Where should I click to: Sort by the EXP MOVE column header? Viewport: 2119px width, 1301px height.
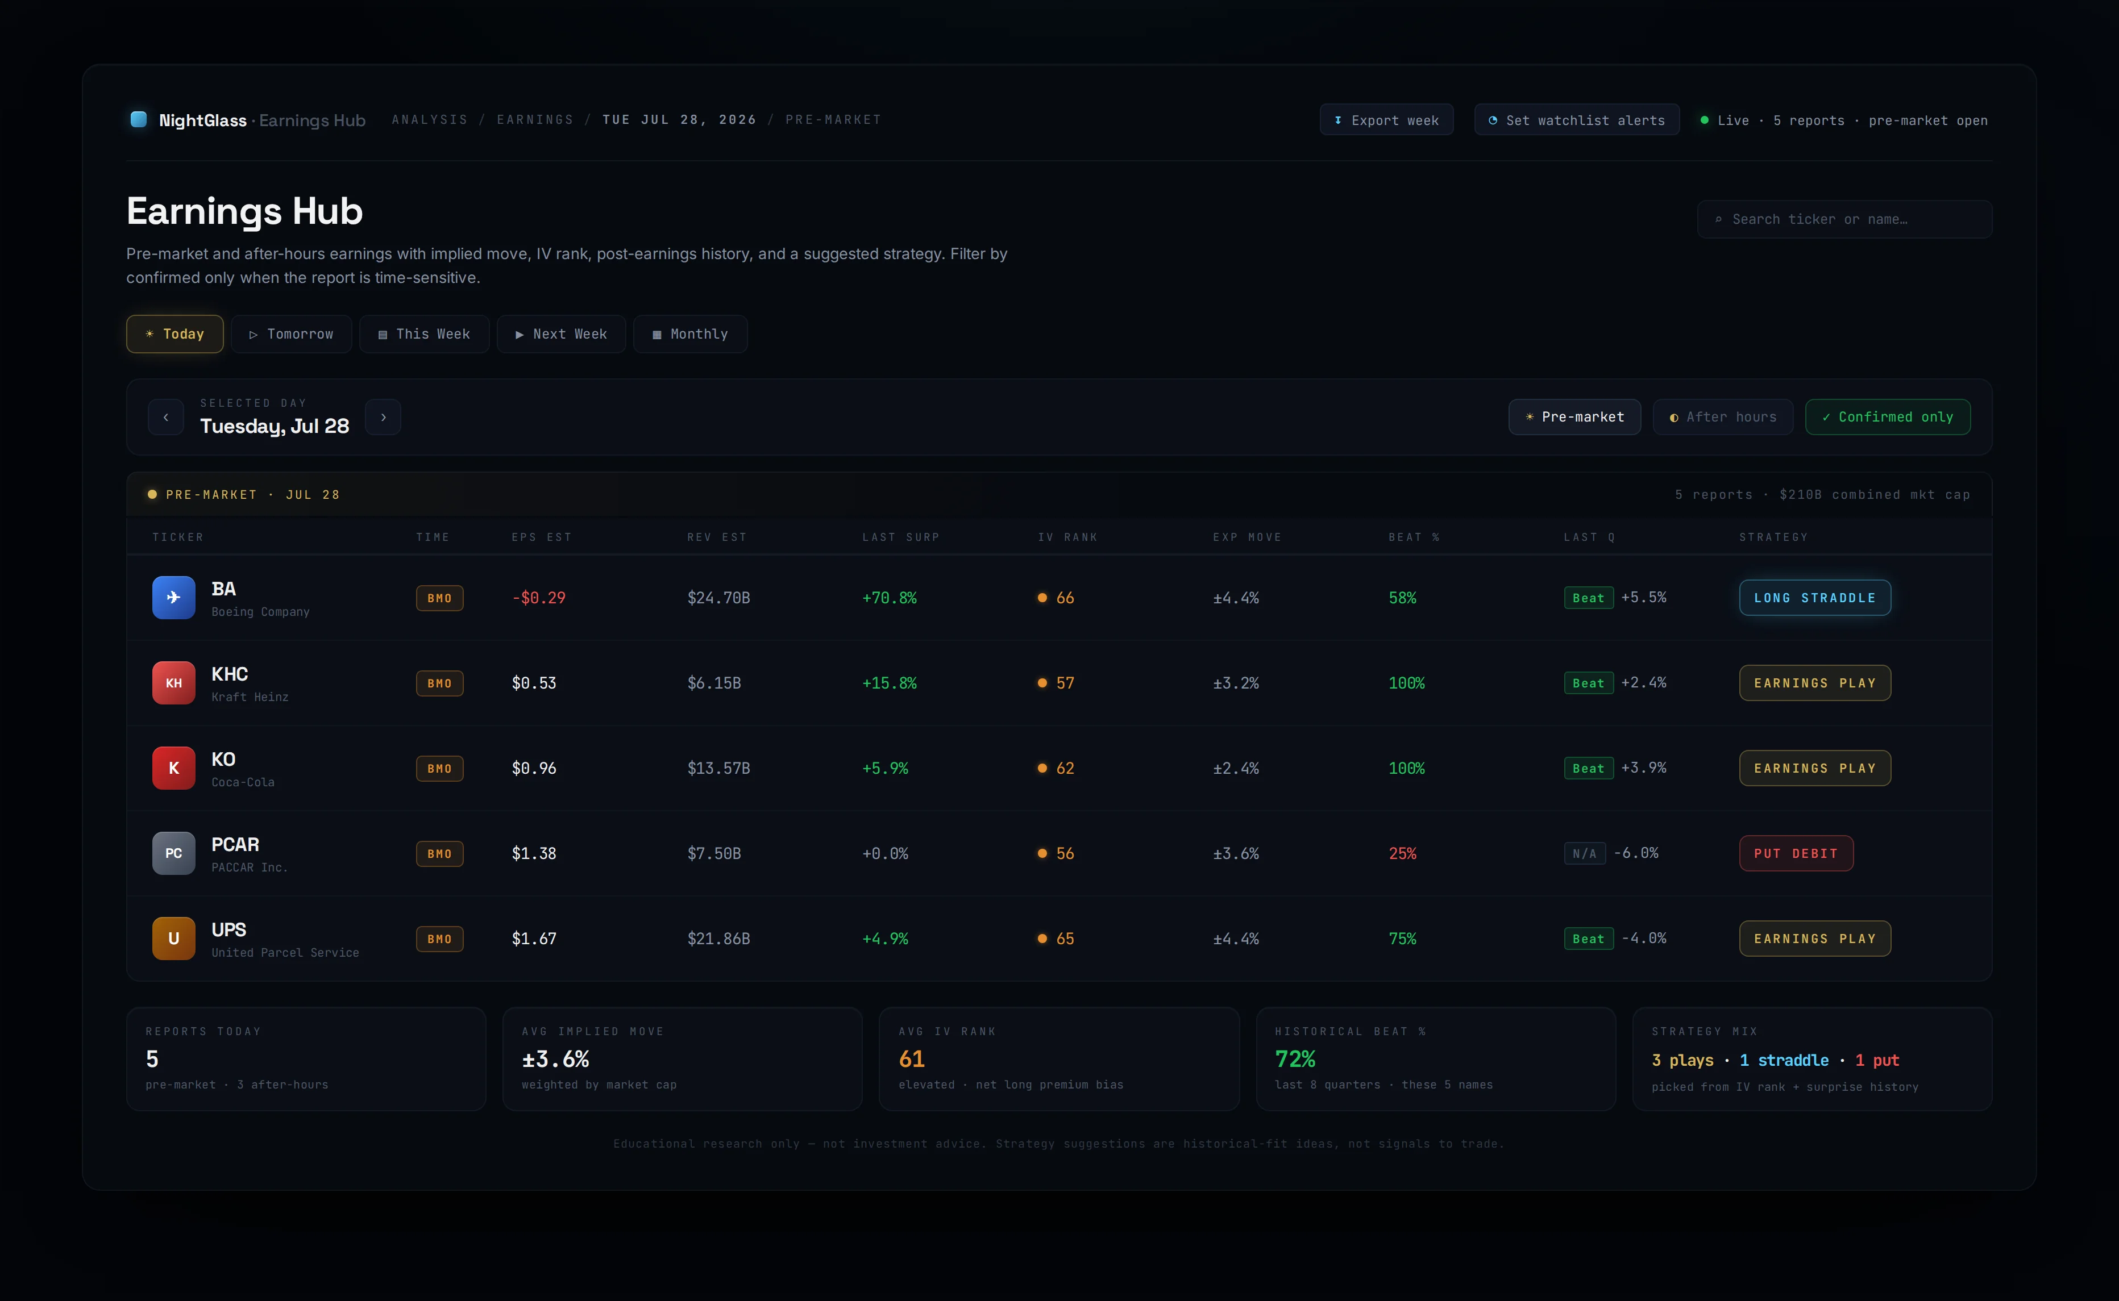coord(1247,537)
